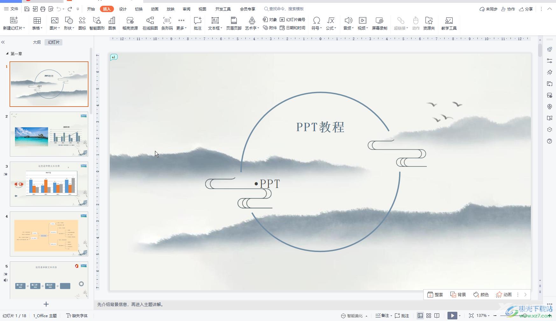Switch to the Transitions (切换) tab
This screenshot has height=321, width=556.
click(x=139, y=9)
